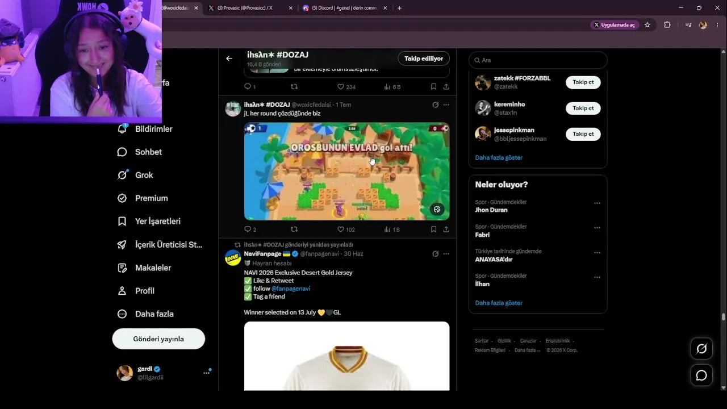The height and width of the screenshot is (409, 727).
Task: Open Bildirimler notifications in sidebar
Action: [x=145, y=129]
